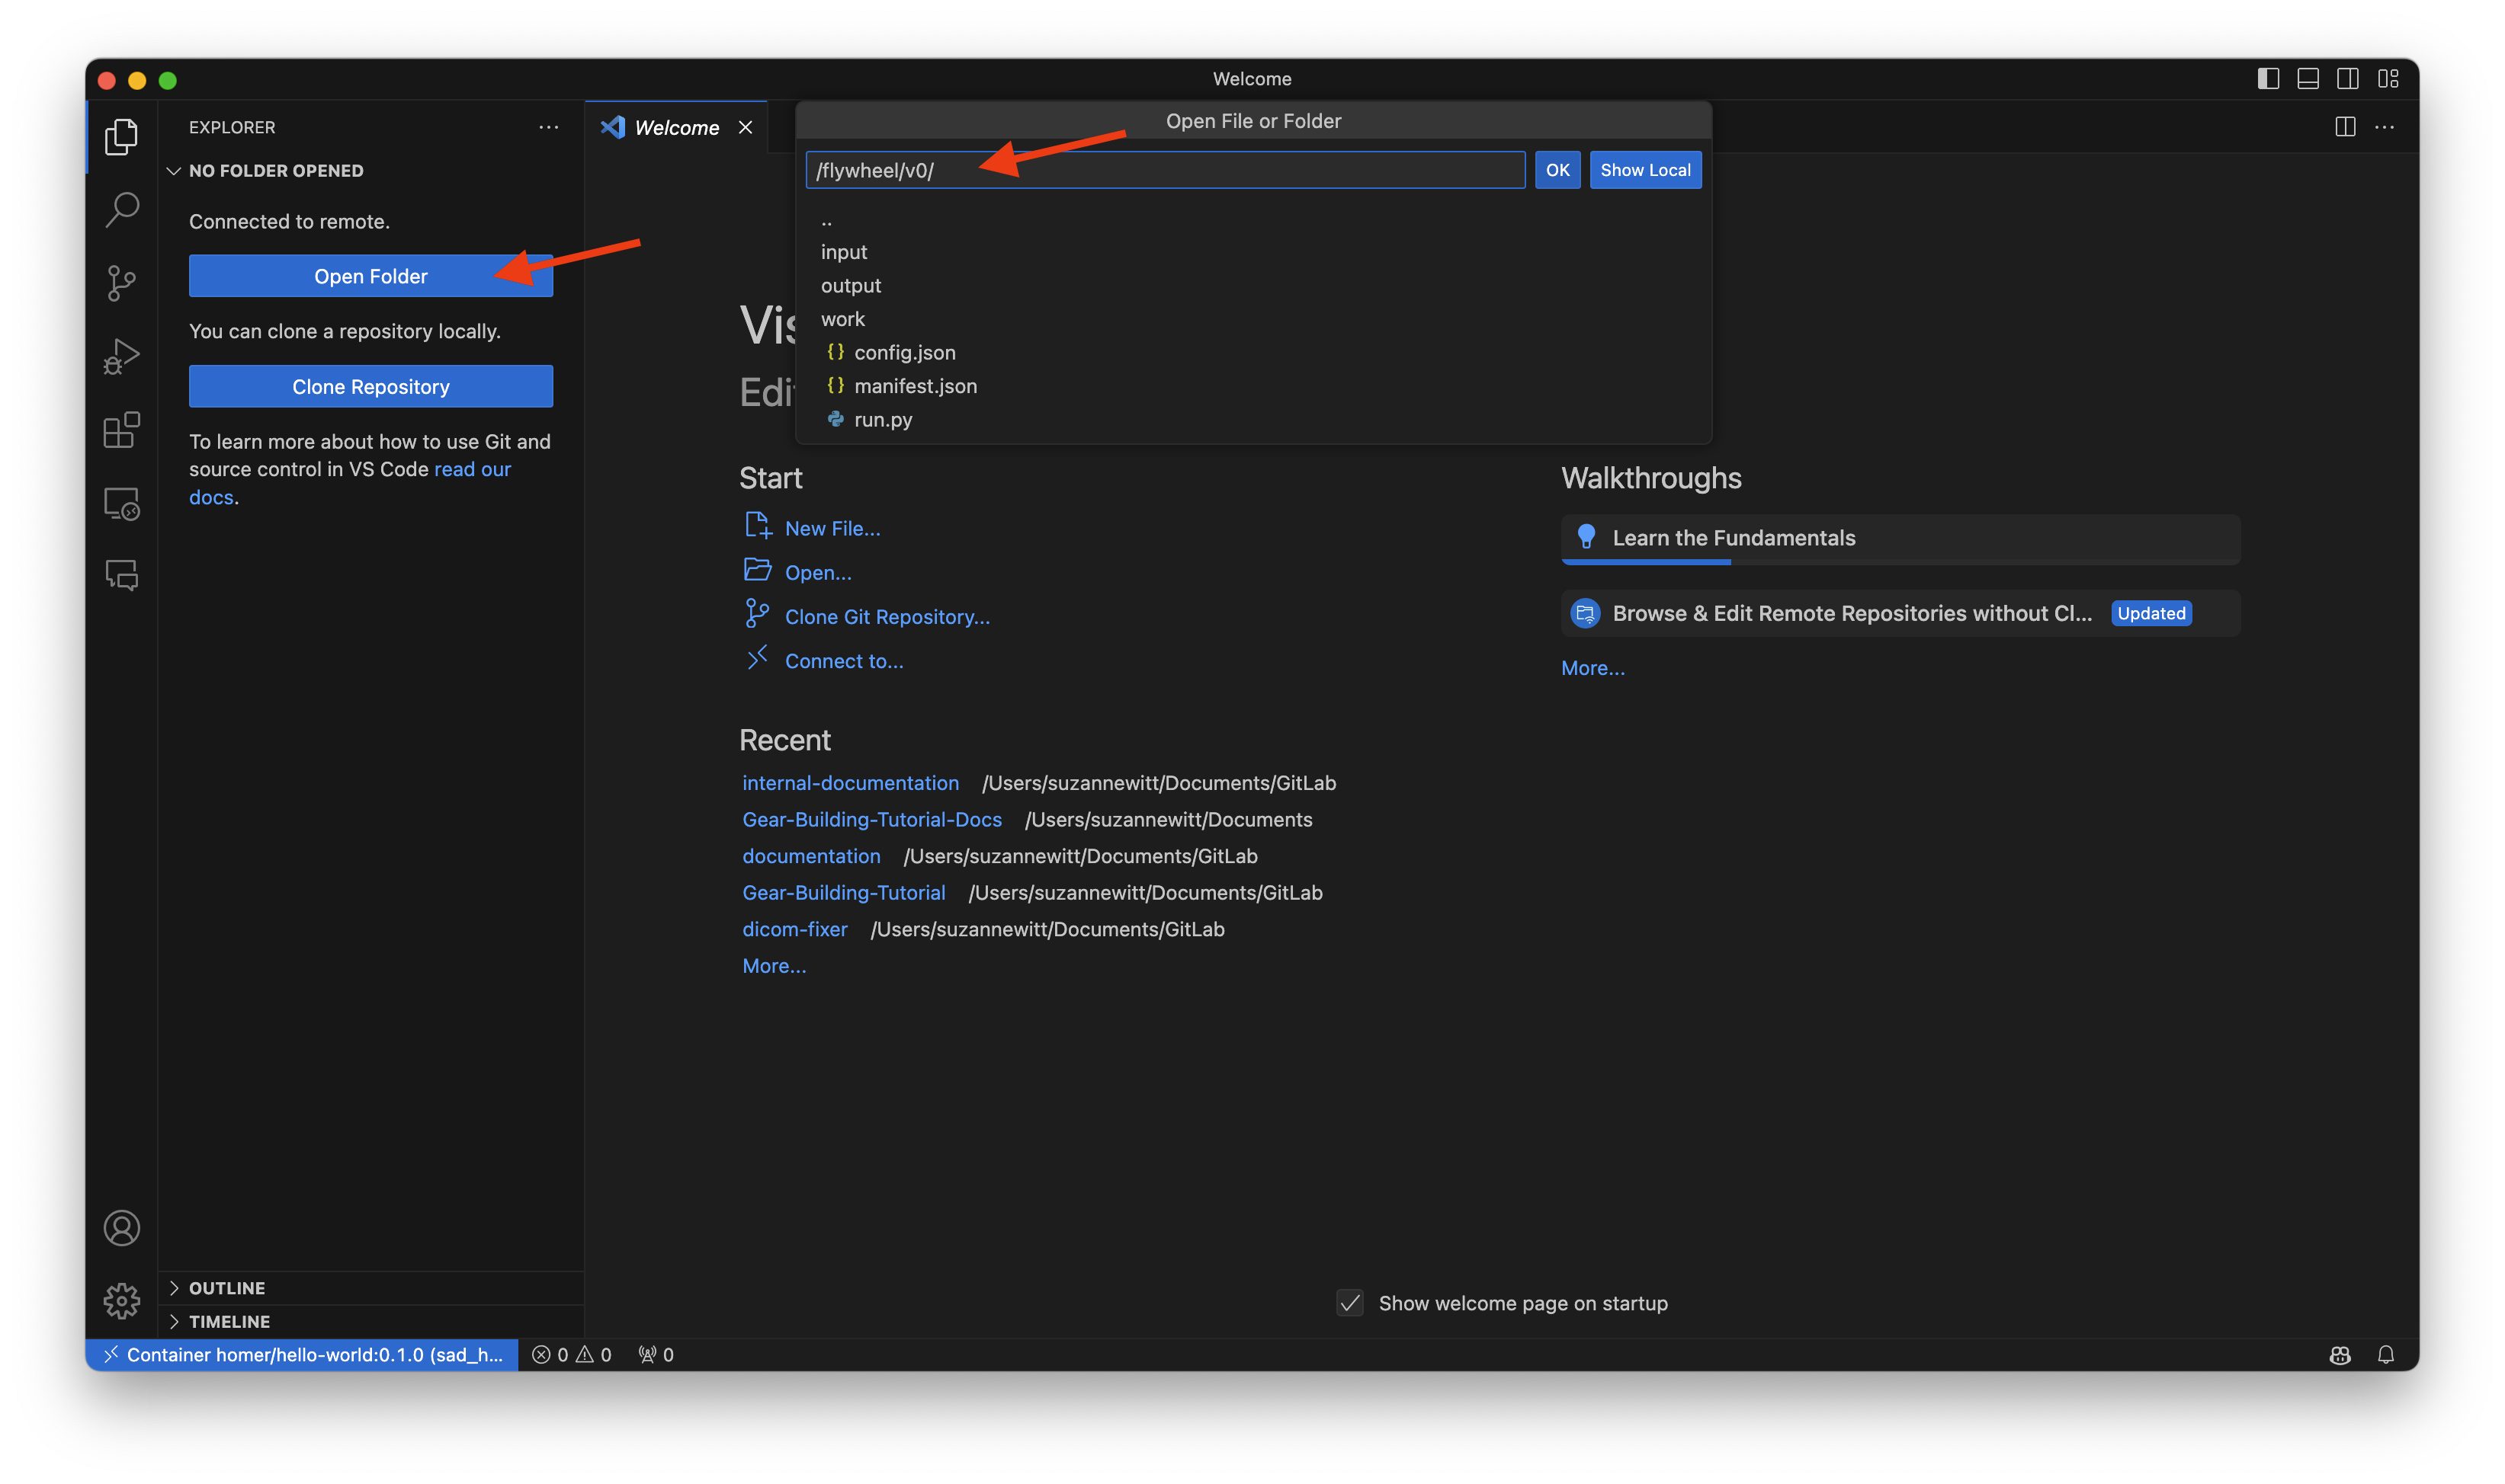Toggle primary side bar layout icon
Screen dimensions: 2505x1484
[x=2268, y=79]
